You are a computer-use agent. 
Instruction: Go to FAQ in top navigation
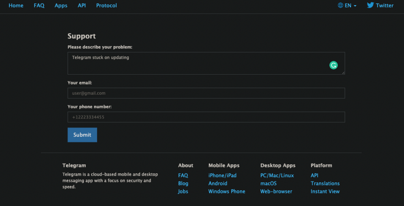point(39,6)
